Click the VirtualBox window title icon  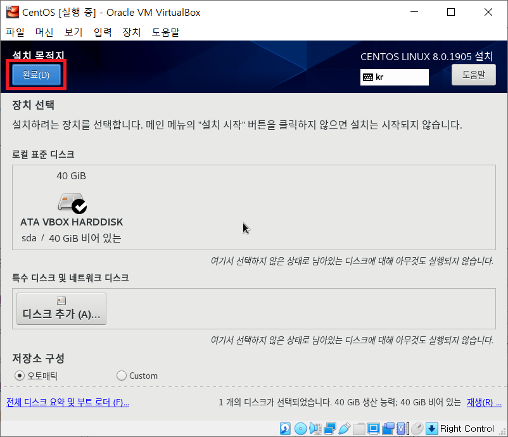coord(13,12)
